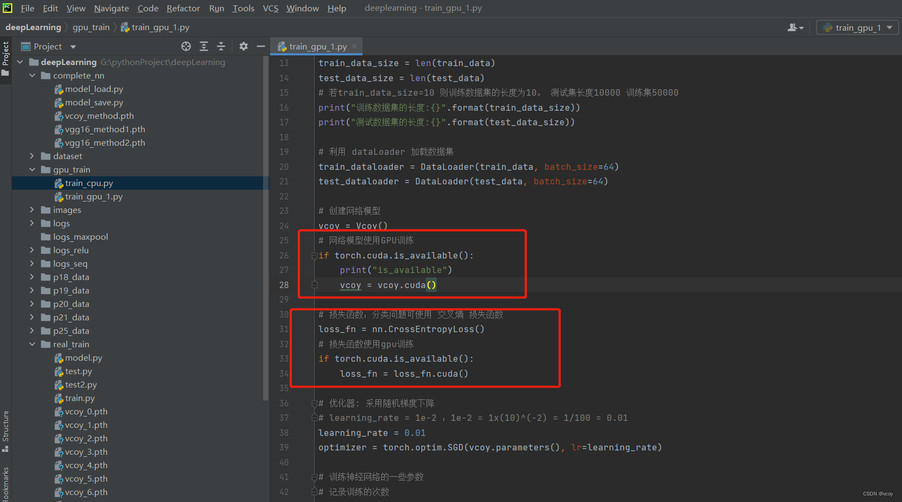This screenshot has height=502, width=902.
Task: Toggle the Structure tool window side tab
Action: point(5,431)
